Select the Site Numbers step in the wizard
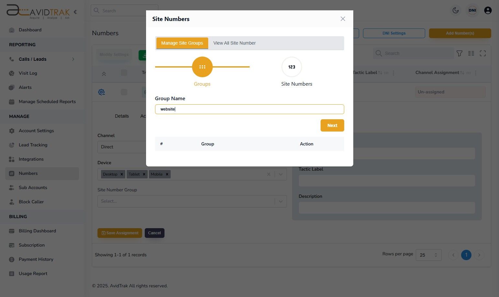The image size is (499, 297). coord(291,67)
